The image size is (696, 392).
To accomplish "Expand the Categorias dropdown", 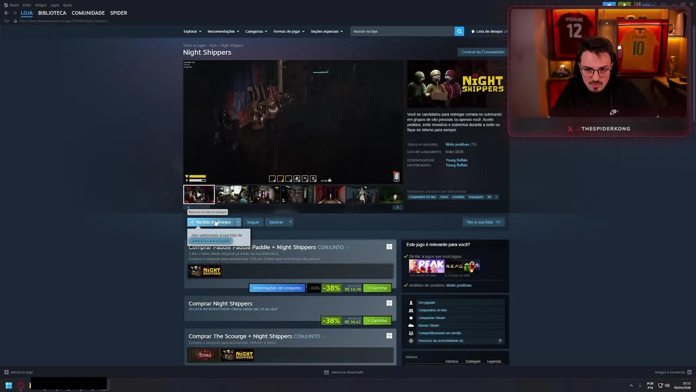I will pyautogui.click(x=256, y=31).
